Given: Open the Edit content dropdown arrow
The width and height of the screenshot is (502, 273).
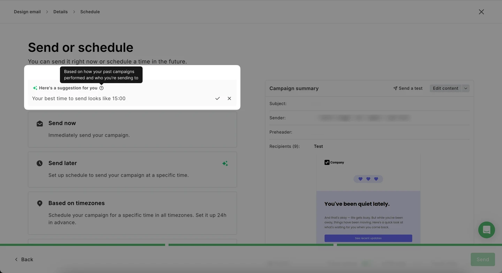Looking at the screenshot, I should tap(466, 88).
